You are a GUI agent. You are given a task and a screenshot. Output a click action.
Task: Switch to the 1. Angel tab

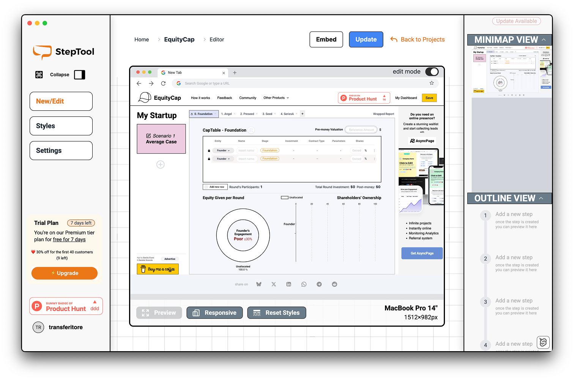point(227,113)
